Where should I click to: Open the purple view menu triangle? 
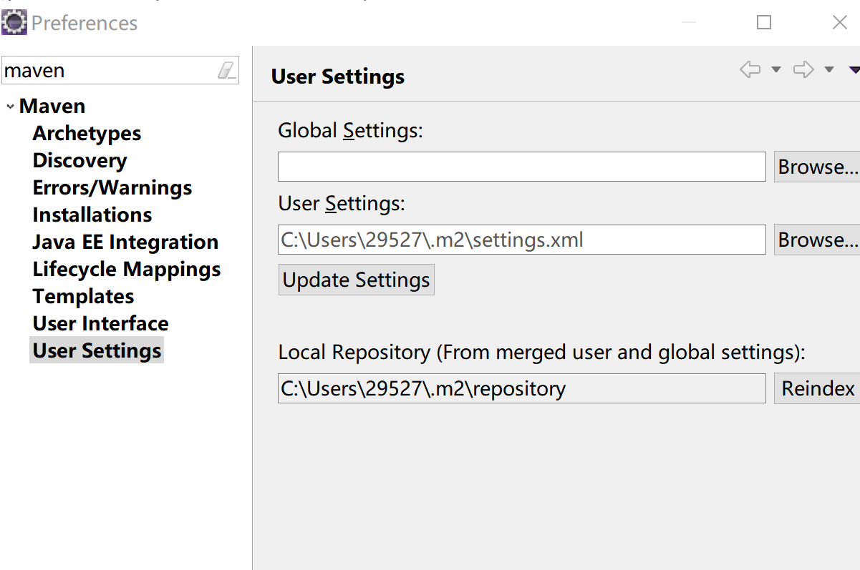[x=854, y=69]
